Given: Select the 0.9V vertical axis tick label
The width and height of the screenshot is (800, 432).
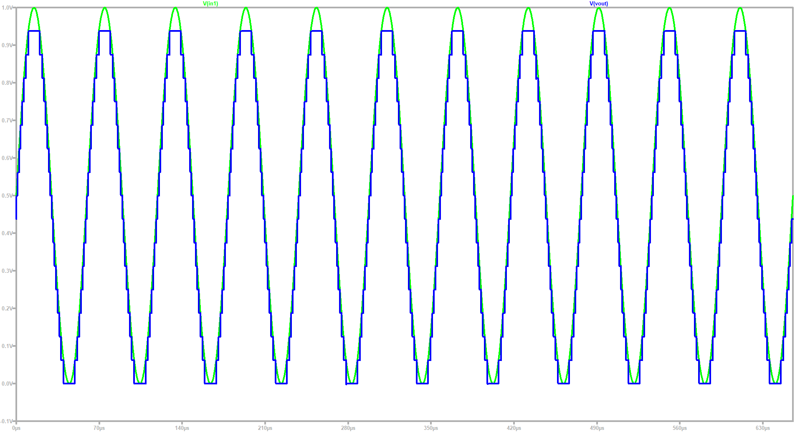Looking at the screenshot, I should pos(7,45).
